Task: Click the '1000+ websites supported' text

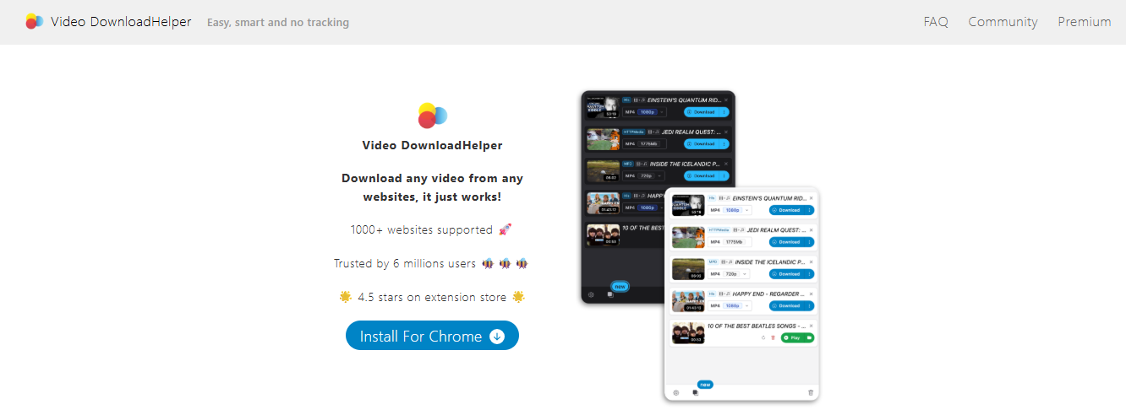Action: click(422, 229)
